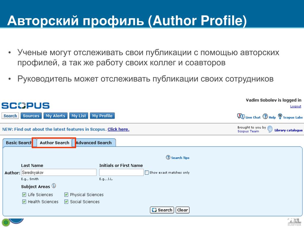Click the Live Chat icon
This screenshot has width=304, height=228.
pyautogui.click(x=241, y=116)
